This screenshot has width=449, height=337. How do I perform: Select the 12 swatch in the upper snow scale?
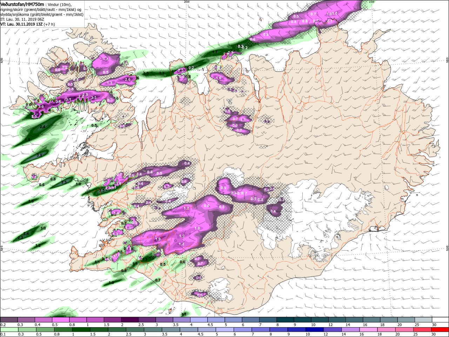(x=337, y=320)
